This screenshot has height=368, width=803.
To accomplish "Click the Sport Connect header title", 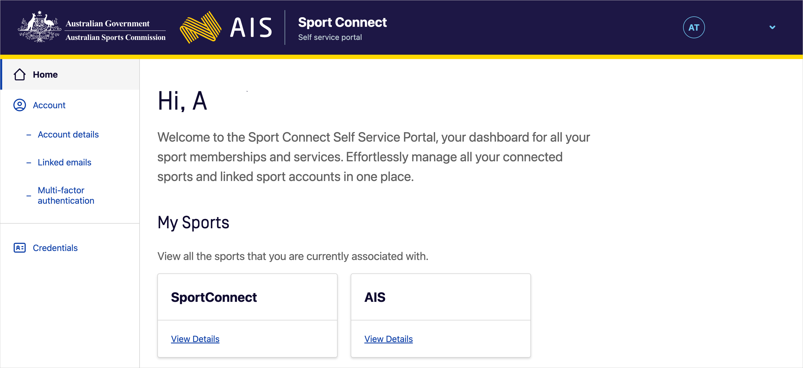I will 342,22.
